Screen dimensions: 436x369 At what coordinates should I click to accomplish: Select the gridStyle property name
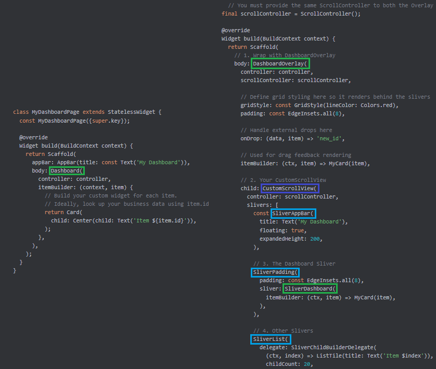coord(253,105)
